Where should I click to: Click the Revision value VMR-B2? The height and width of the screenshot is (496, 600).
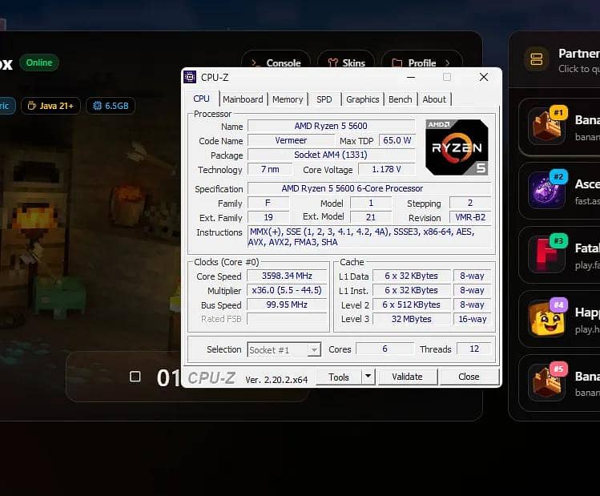pyautogui.click(x=470, y=217)
